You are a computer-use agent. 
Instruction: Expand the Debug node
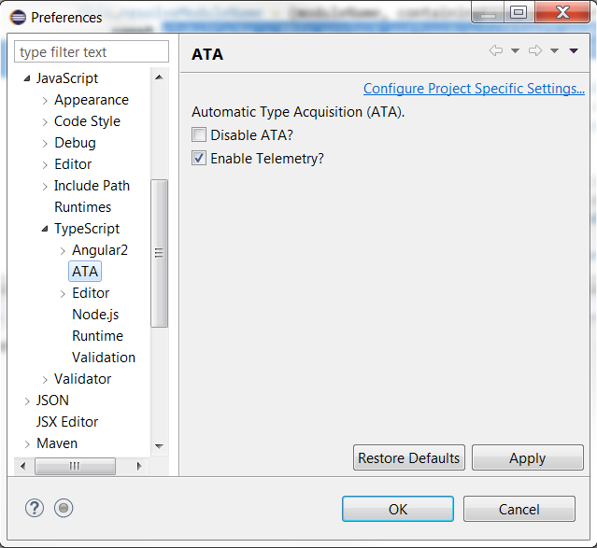[x=45, y=144]
